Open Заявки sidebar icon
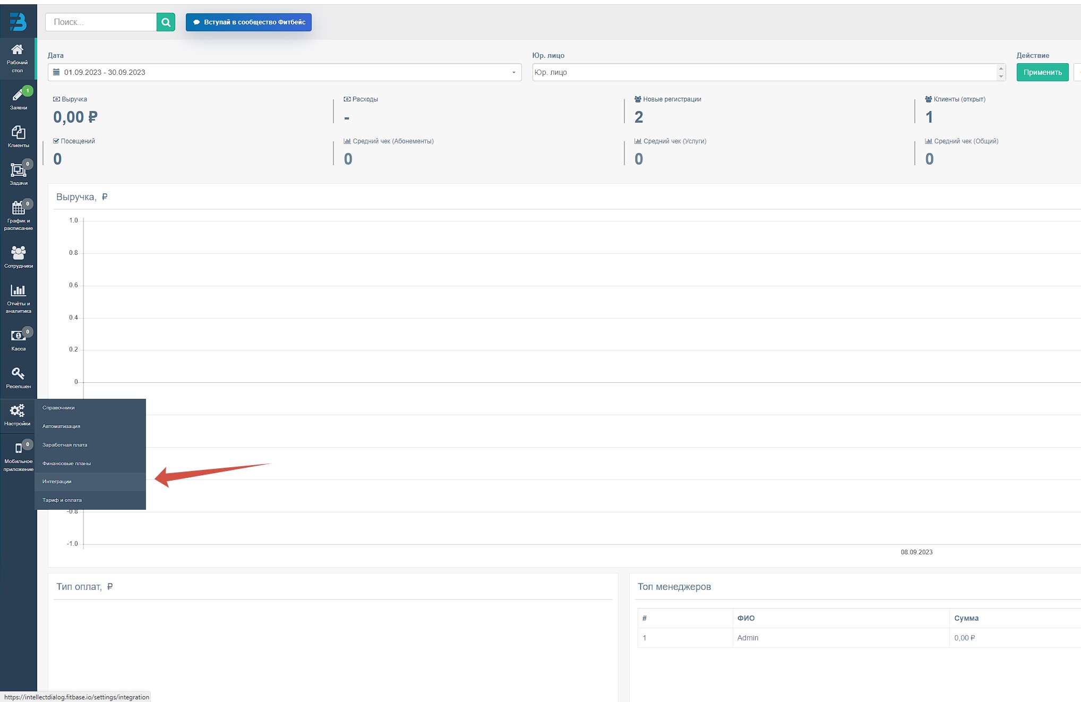 [x=18, y=96]
